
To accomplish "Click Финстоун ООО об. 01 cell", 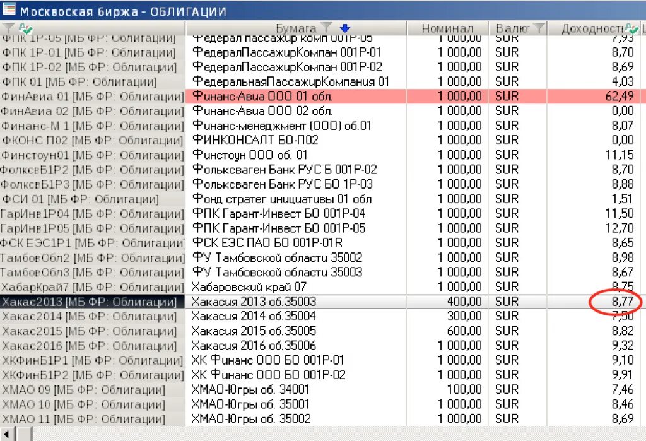I will click(296, 155).
